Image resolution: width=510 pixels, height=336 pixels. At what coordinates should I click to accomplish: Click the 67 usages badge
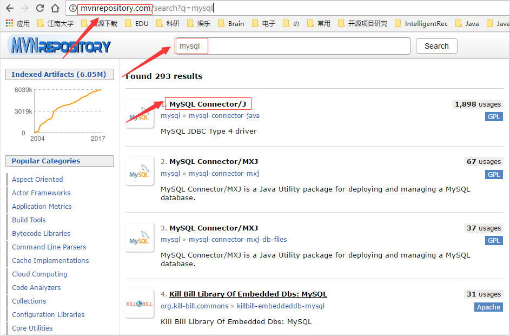[483, 161]
